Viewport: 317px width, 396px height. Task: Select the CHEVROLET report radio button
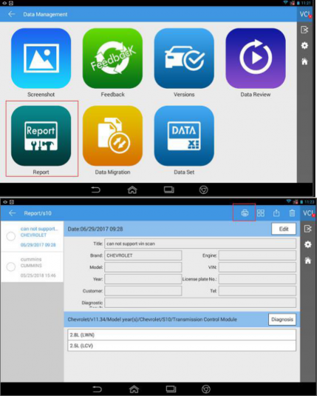click(11, 237)
